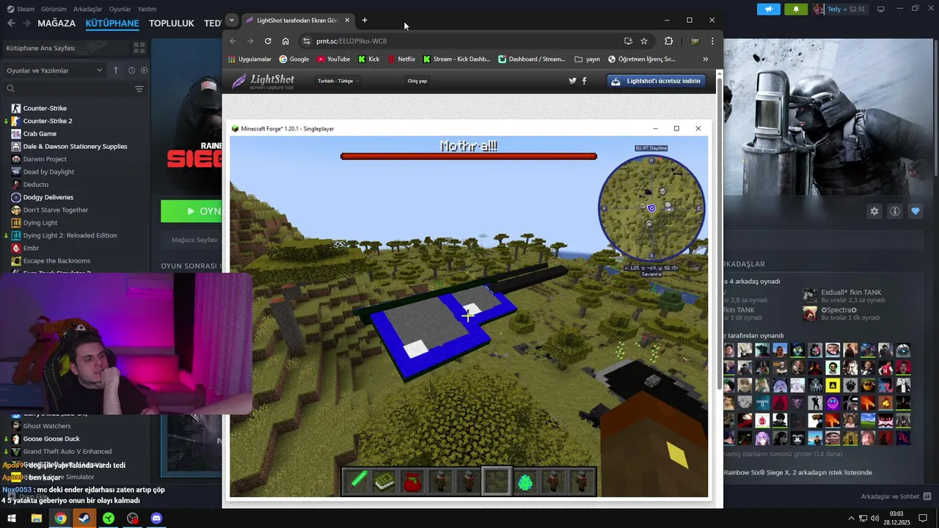Reload the Chrome page
Viewport: 939px width, 528px height.
(x=268, y=41)
